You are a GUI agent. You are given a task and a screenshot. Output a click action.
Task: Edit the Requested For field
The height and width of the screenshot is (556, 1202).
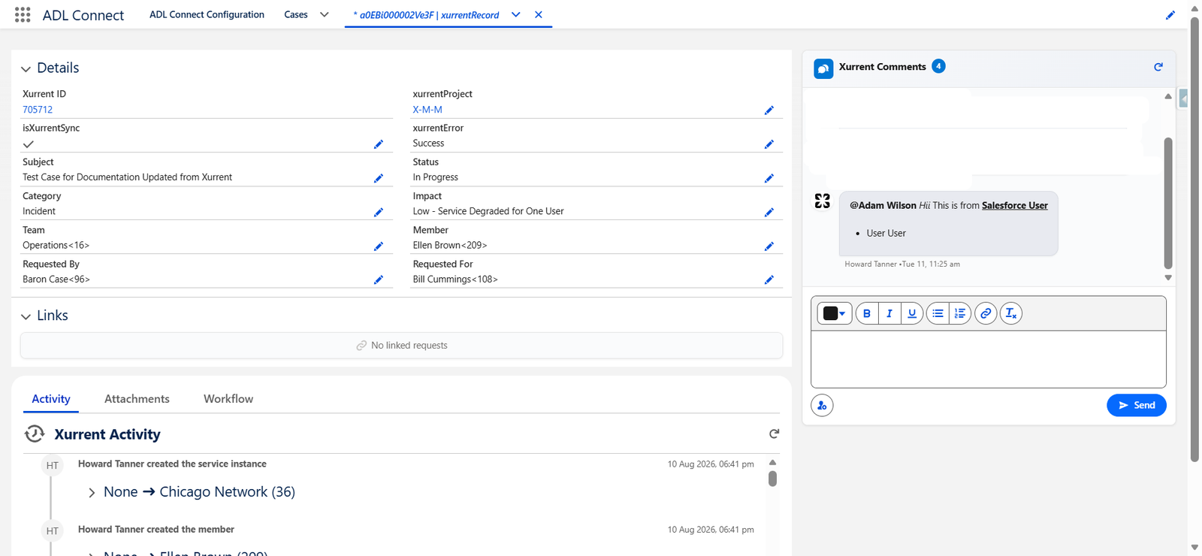coord(769,280)
